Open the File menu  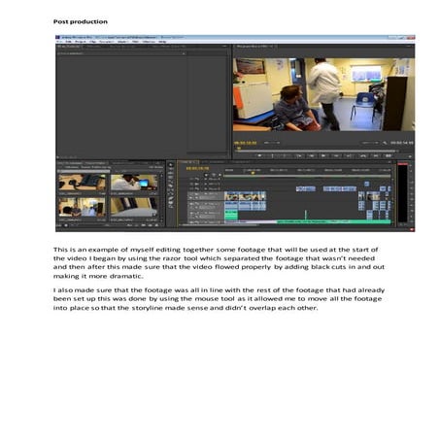click(59, 42)
